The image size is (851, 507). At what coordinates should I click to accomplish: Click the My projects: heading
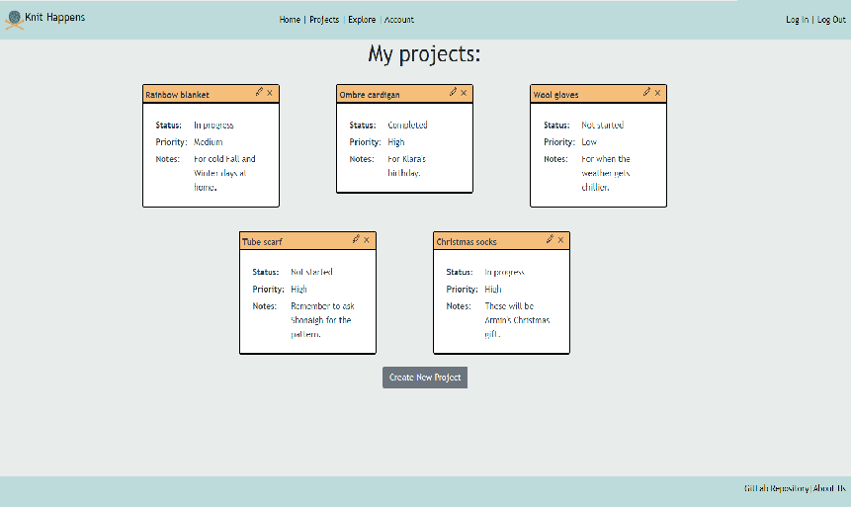tap(424, 53)
